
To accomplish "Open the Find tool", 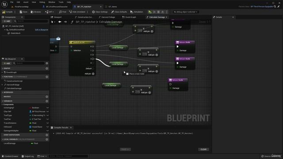I will 62,12.
